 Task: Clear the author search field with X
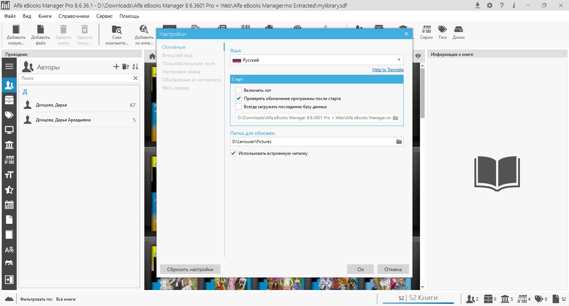coord(135,78)
